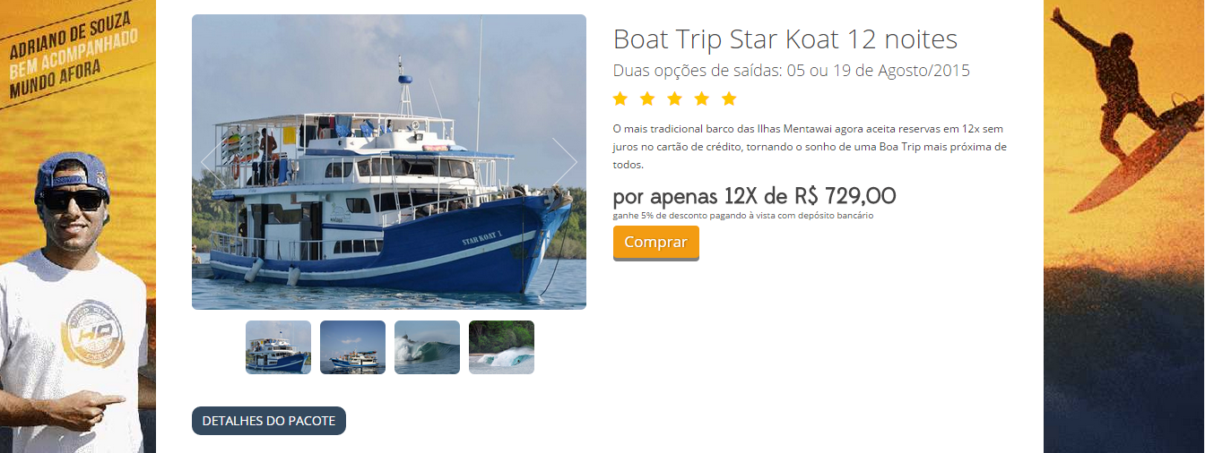Click the departure dates subtitle for Agosto/2015
Screen dimensions: 1205x453
click(792, 71)
